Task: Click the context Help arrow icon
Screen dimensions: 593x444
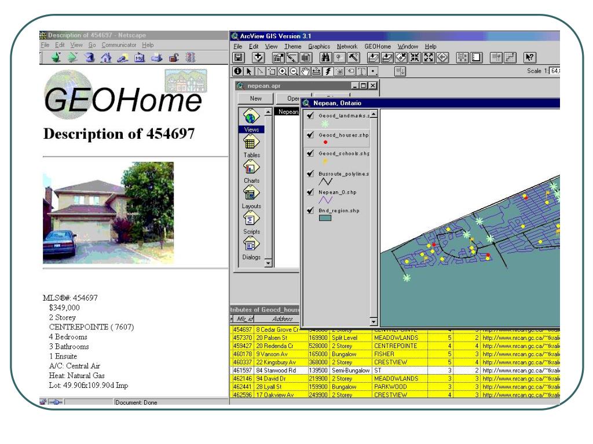Action: point(530,57)
